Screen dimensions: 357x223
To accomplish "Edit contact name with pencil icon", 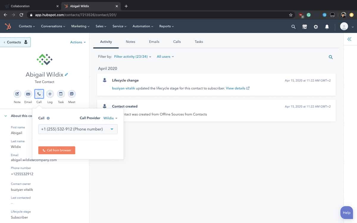I will (x=66, y=75).
